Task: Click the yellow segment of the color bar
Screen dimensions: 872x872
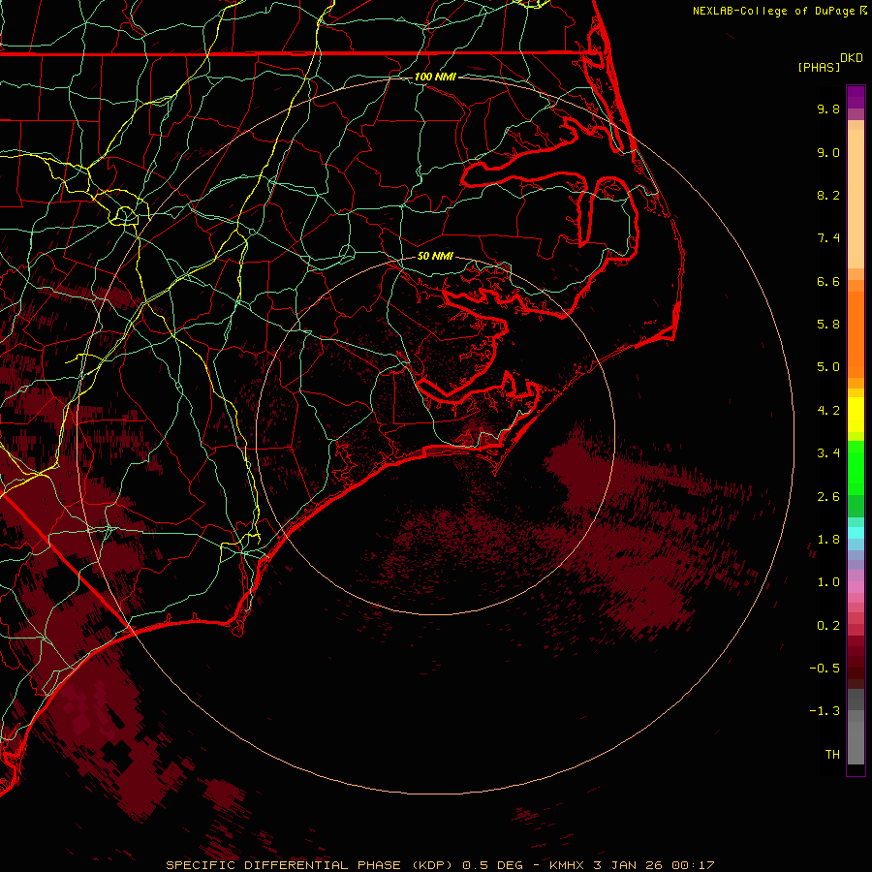Action: 856,415
